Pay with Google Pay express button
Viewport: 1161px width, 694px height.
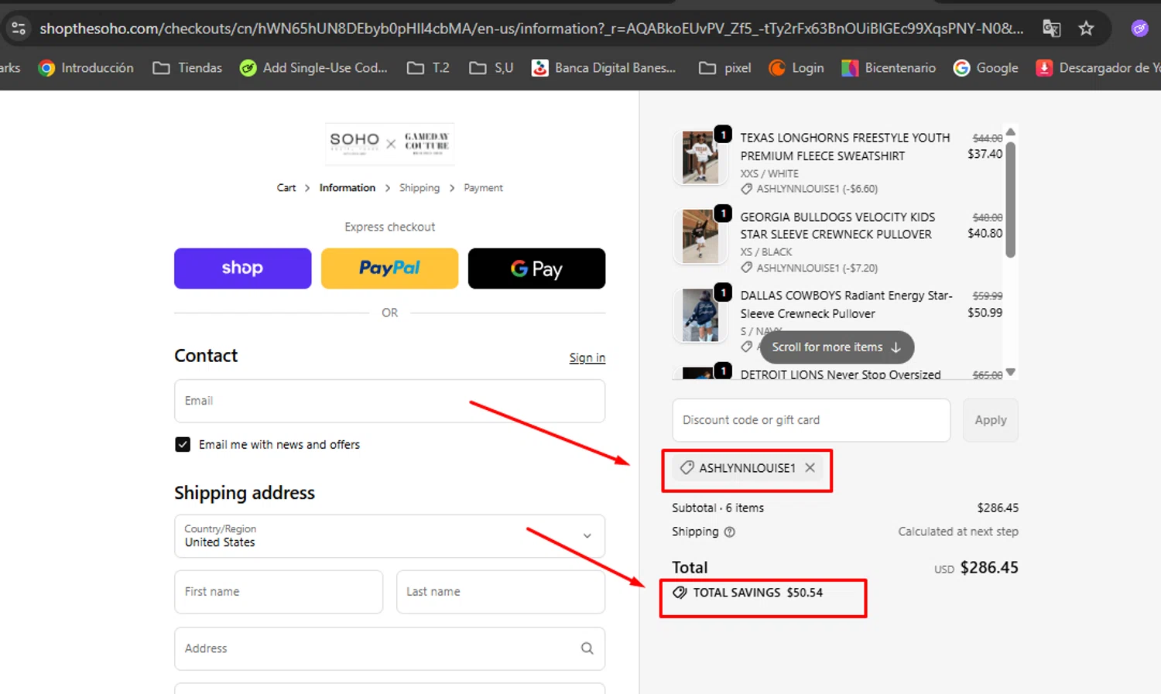(536, 268)
